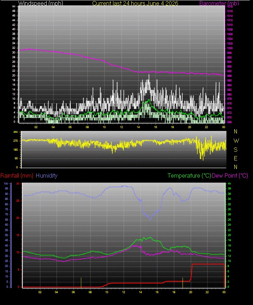
Task: Click the yellow dotted marker near 07 hours
Action: 81,282
